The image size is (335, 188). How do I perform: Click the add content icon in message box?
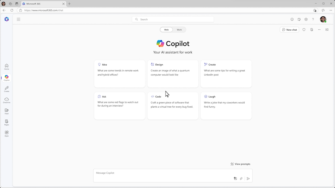tap(235, 179)
